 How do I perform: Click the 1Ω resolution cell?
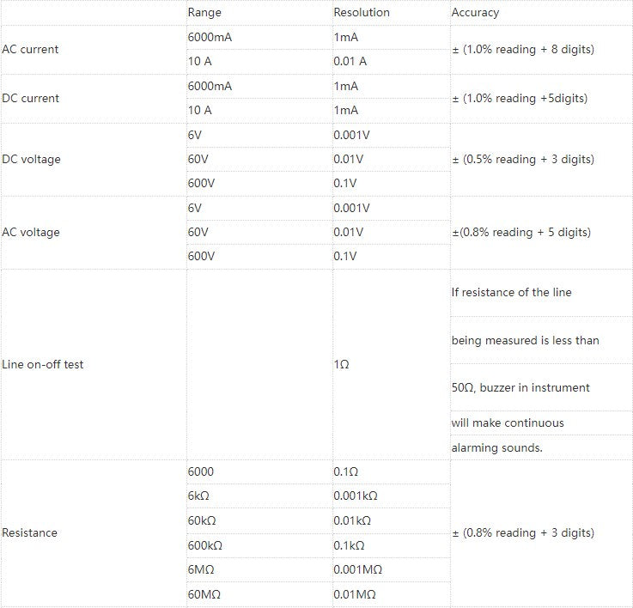pos(341,365)
